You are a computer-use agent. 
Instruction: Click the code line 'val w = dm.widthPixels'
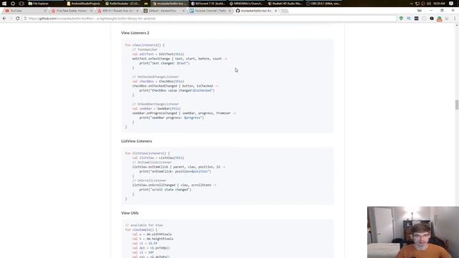(x=152, y=234)
